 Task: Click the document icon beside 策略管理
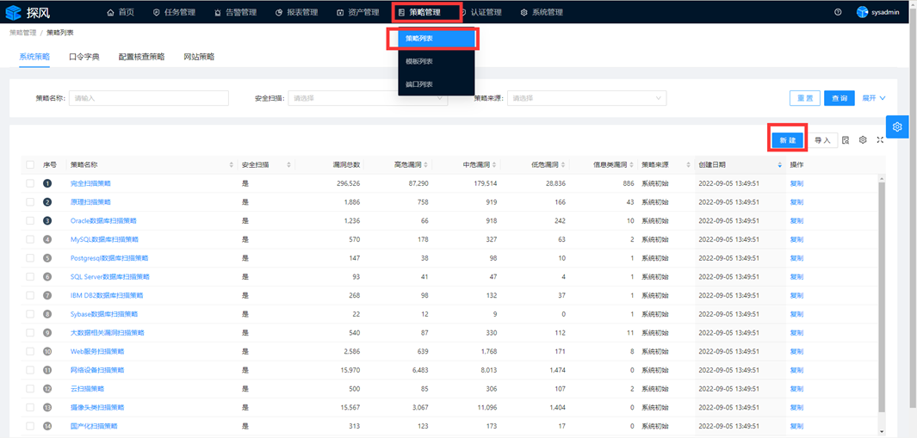pos(401,12)
